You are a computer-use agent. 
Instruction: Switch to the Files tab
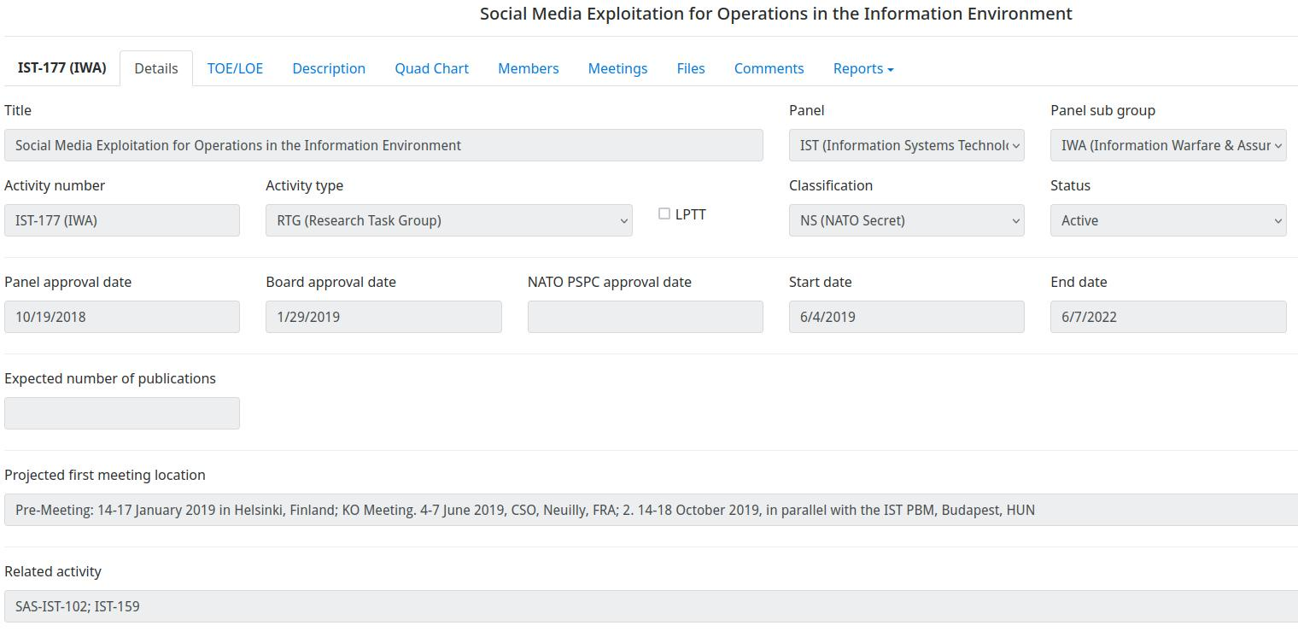[691, 68]
